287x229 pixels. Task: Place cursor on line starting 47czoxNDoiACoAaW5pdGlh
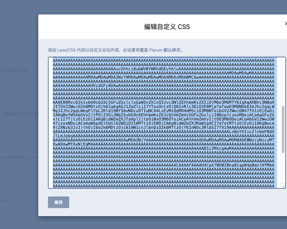164,123
